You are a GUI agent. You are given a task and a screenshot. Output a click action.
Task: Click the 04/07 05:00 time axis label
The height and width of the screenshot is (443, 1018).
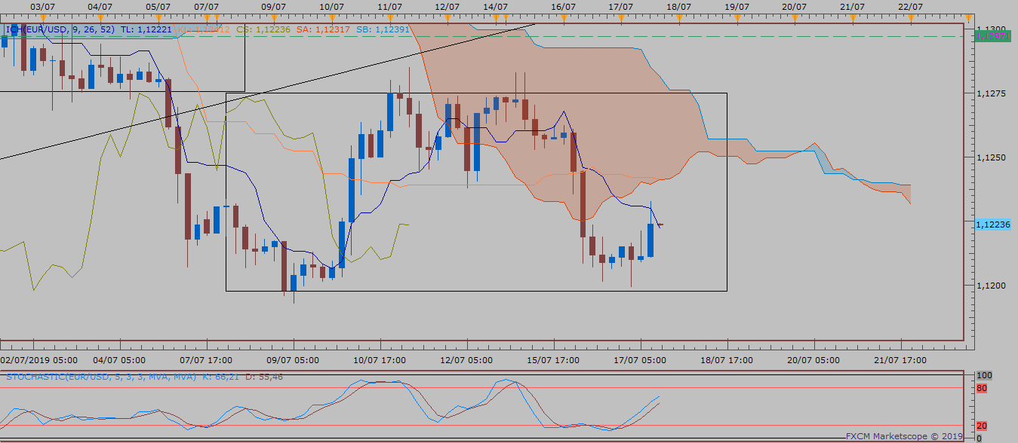(120, 360)
